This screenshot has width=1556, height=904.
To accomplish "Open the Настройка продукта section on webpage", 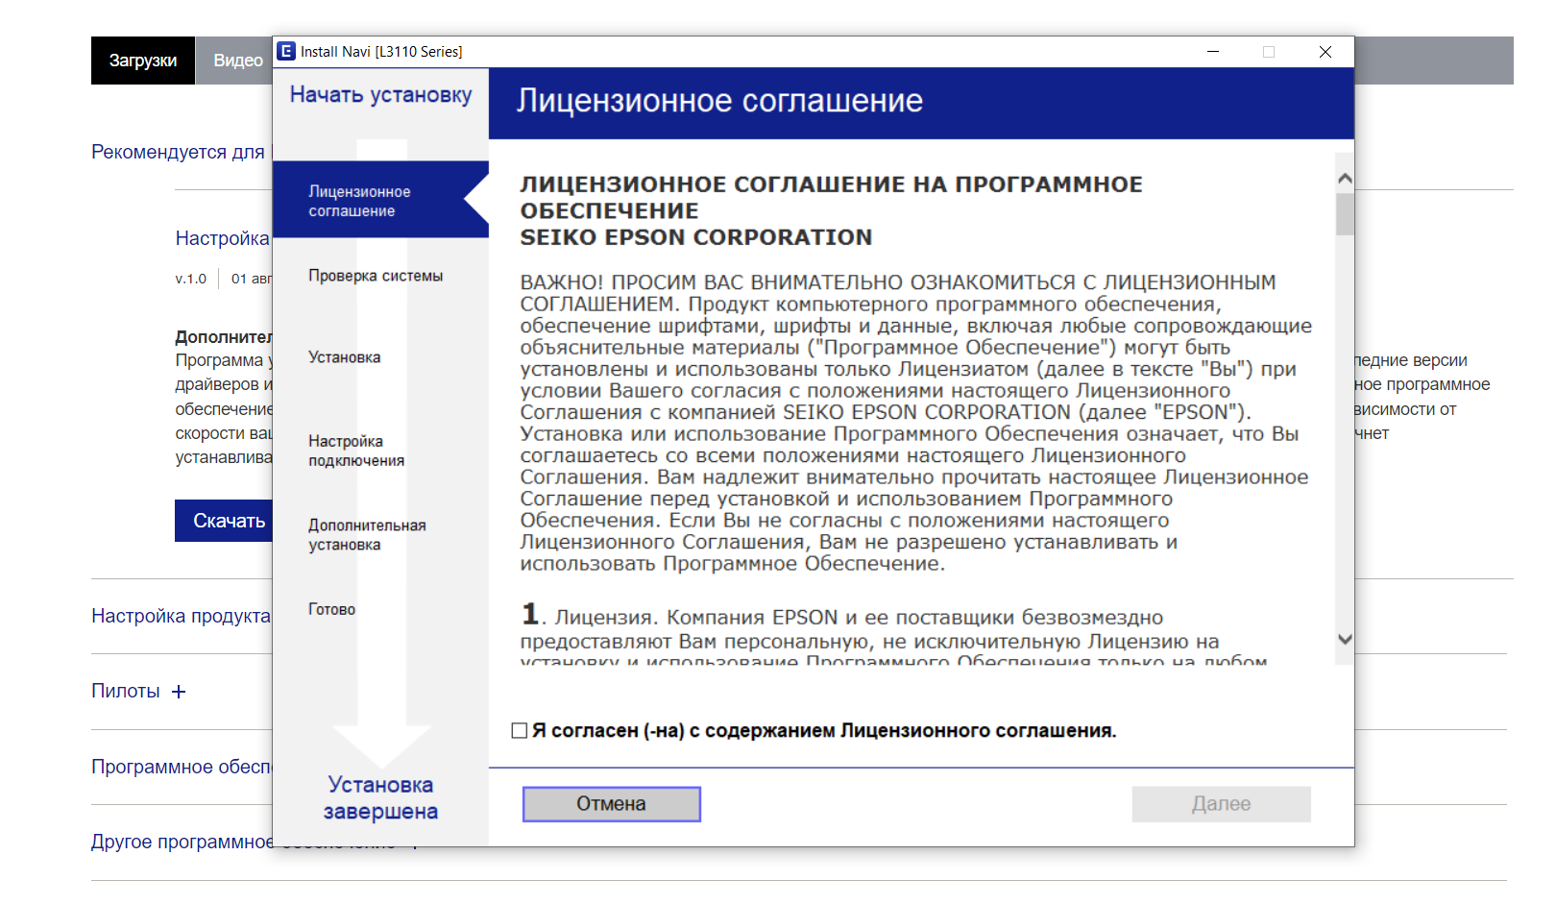I will 182,616.
